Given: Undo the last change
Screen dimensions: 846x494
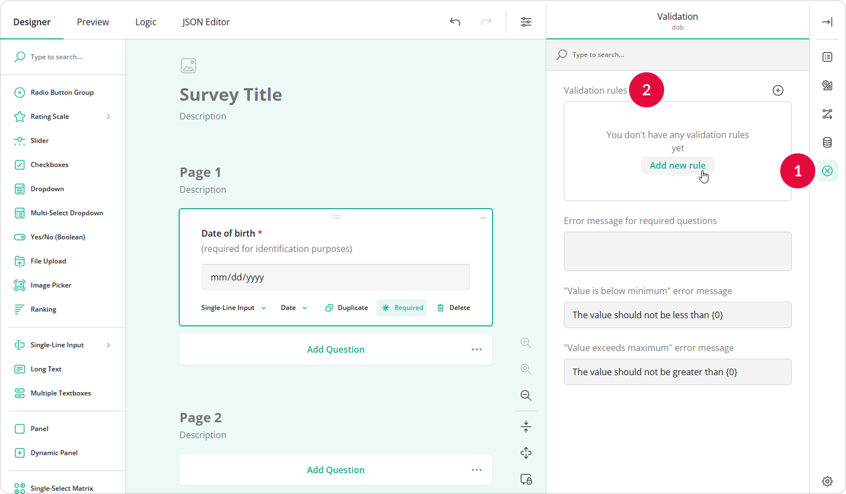Looking at the screenshot, I should pyautogui.click(x=455, y=22).
